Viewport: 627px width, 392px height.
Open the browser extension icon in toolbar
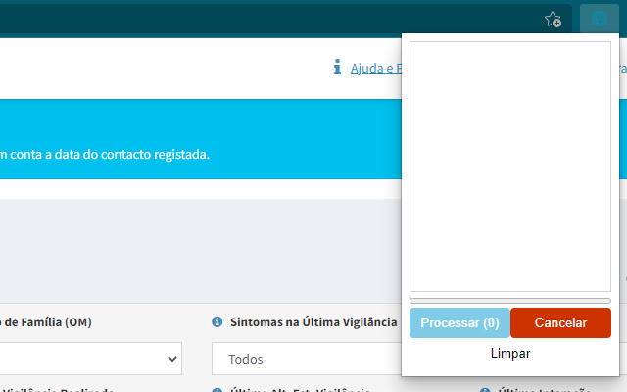pos(600,19)
